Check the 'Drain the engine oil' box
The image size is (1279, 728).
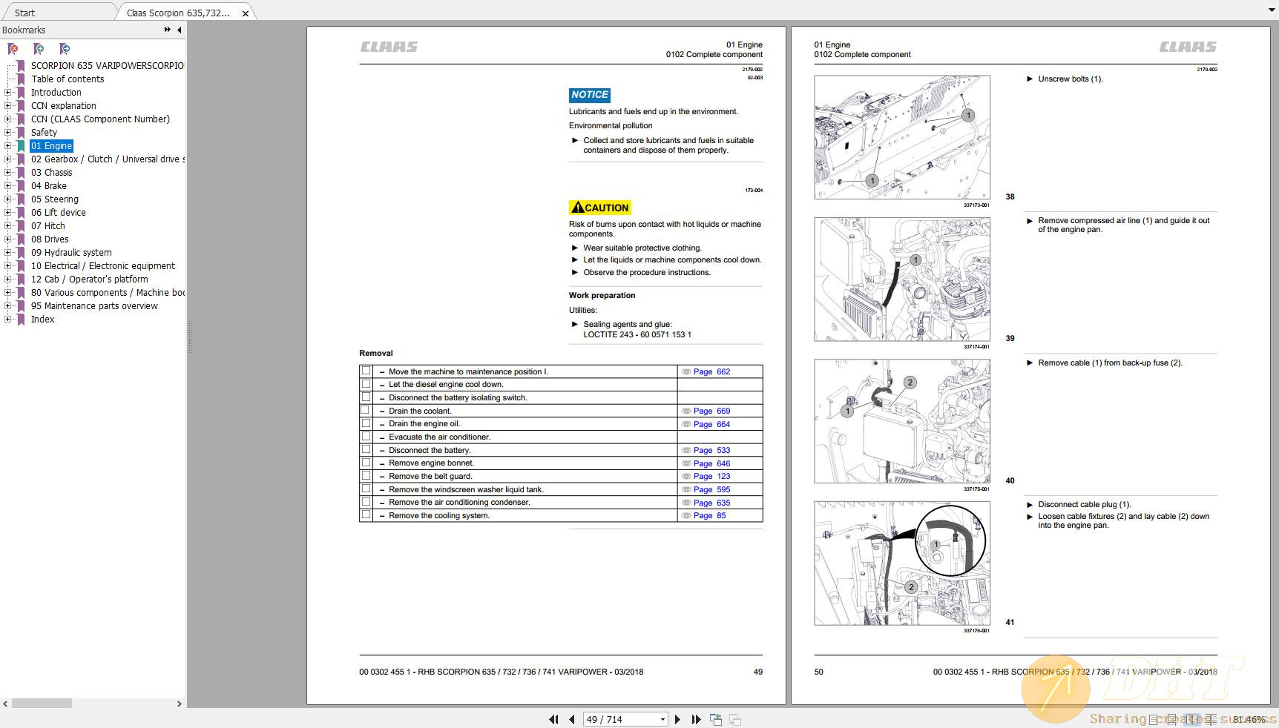[x=366, y=423]
